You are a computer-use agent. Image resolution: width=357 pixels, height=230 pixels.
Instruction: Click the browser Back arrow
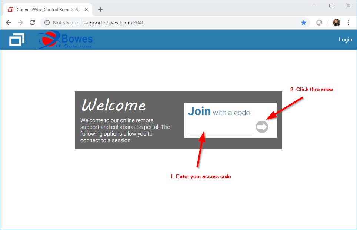pyautogui.click(x=9, y=23)
